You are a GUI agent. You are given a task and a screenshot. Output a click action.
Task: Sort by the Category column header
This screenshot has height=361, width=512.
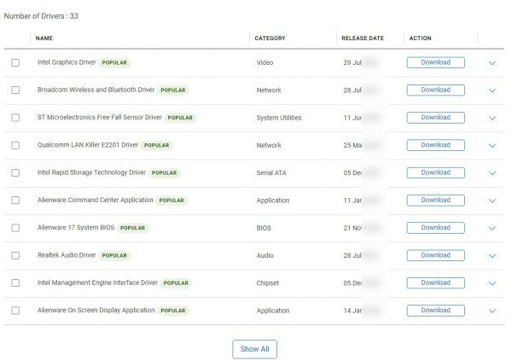[x=270, y=38]
